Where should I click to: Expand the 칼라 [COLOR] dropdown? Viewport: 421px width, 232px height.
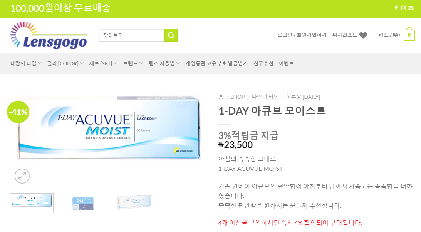click(65, 63)
